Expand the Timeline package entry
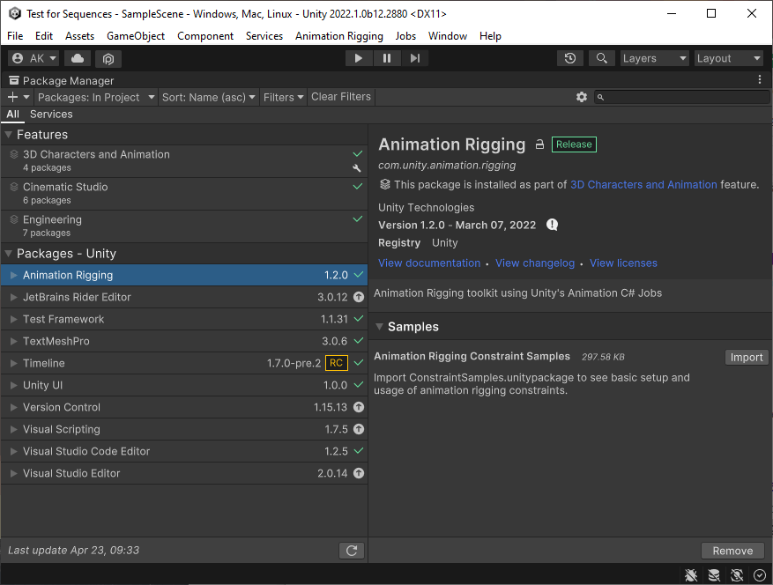This screenshot has width=773, height=585. point(13,363)
